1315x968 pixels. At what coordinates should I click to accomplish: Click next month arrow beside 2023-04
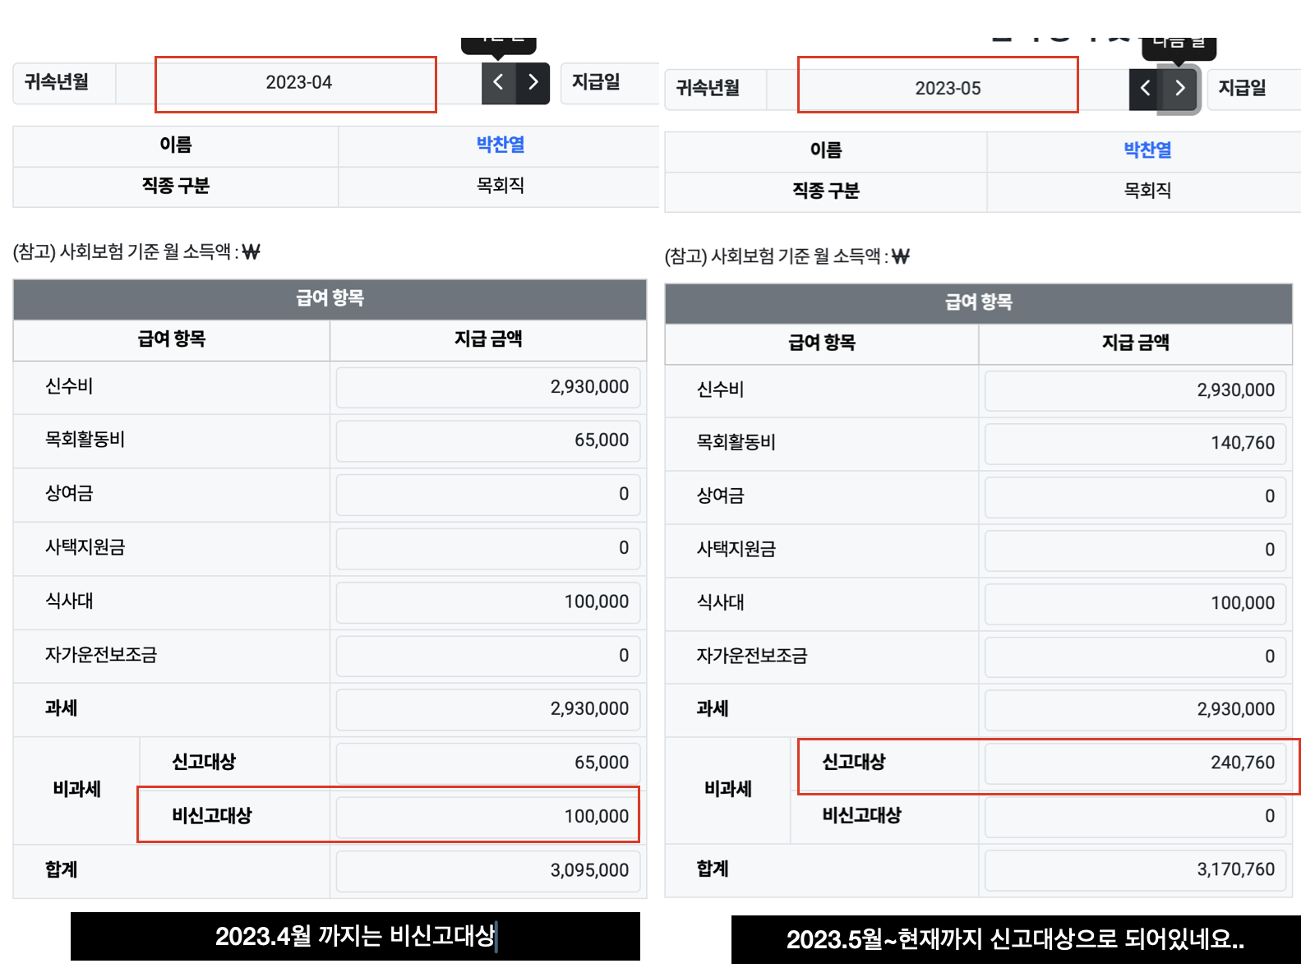[x=533, y=82]
